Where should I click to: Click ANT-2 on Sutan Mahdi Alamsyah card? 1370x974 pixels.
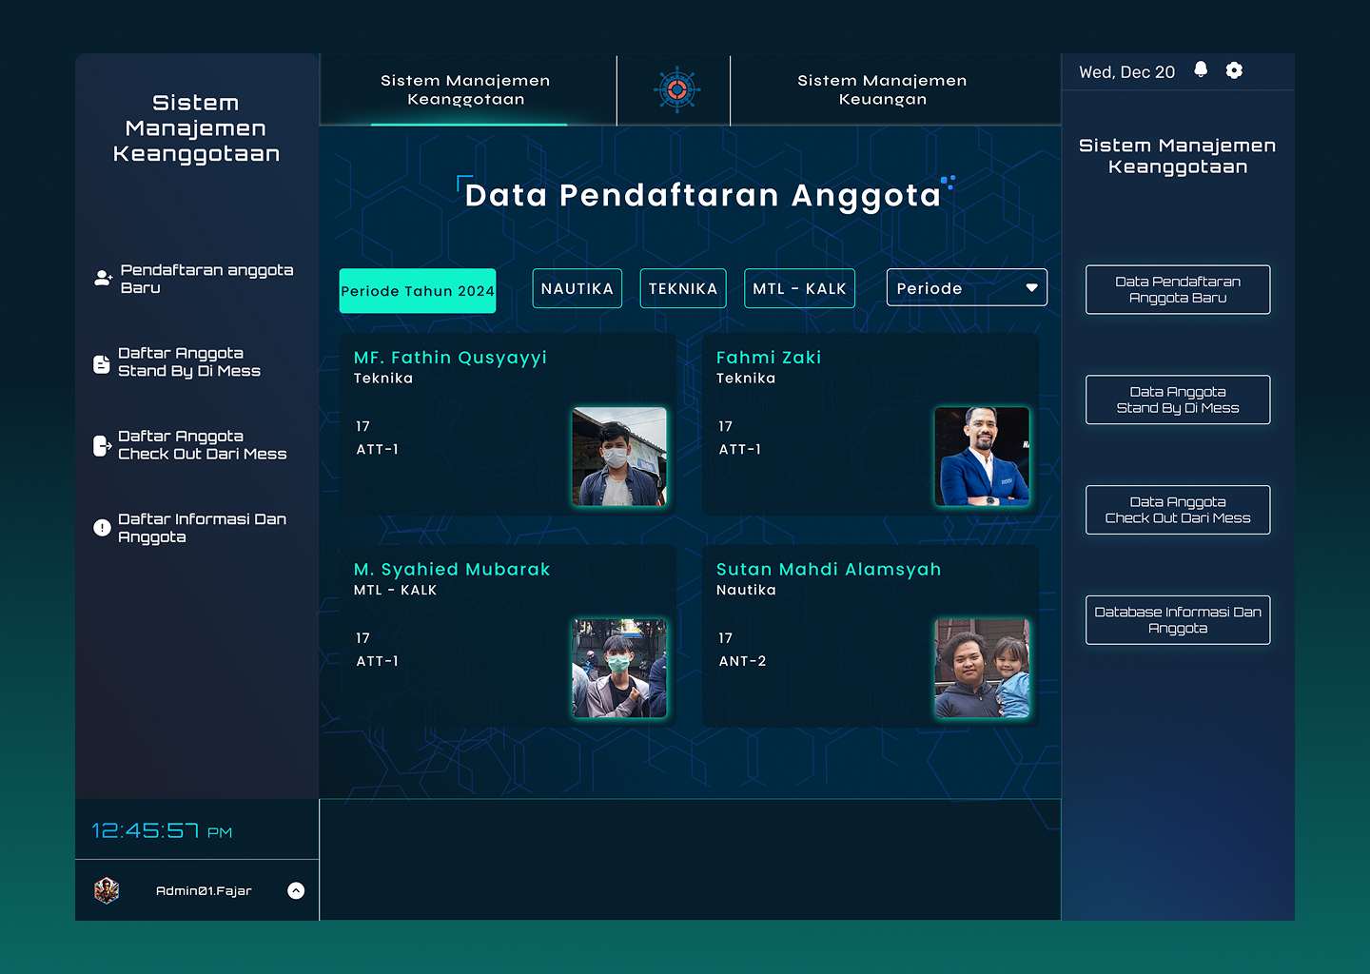pyautogui.click(x=742, y=661)
